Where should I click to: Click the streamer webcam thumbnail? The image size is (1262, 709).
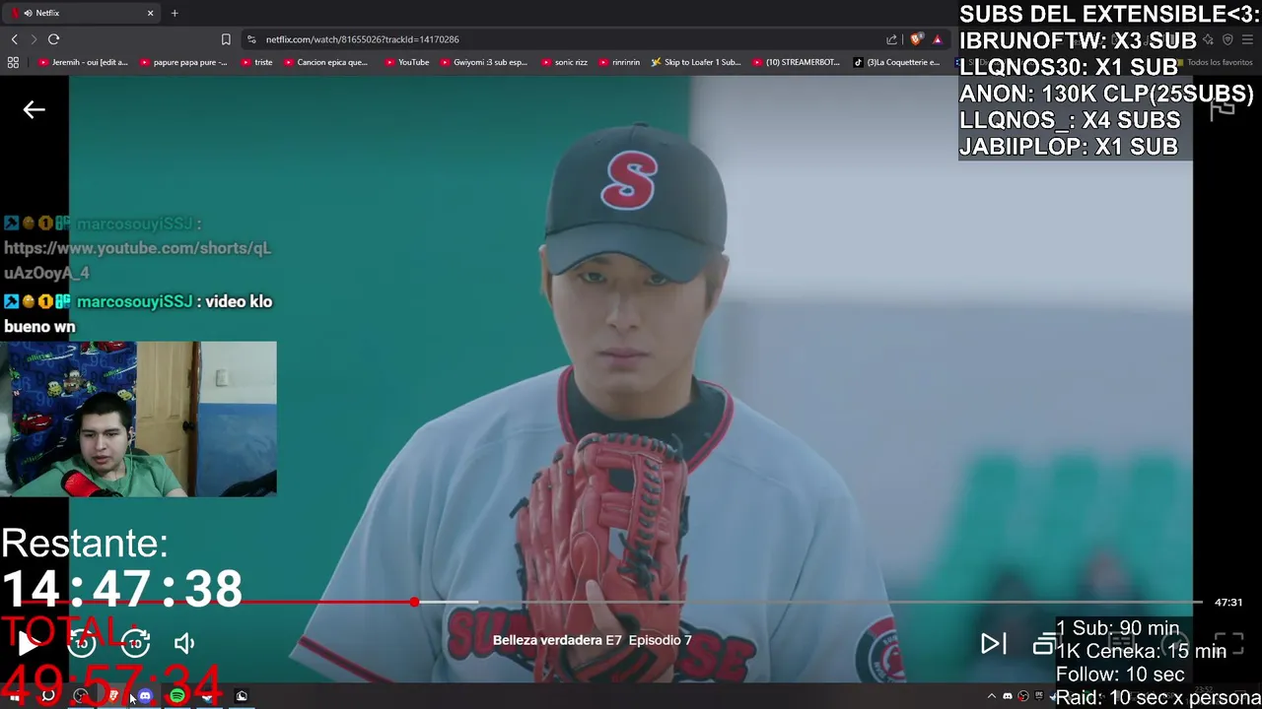click(138, 419)
